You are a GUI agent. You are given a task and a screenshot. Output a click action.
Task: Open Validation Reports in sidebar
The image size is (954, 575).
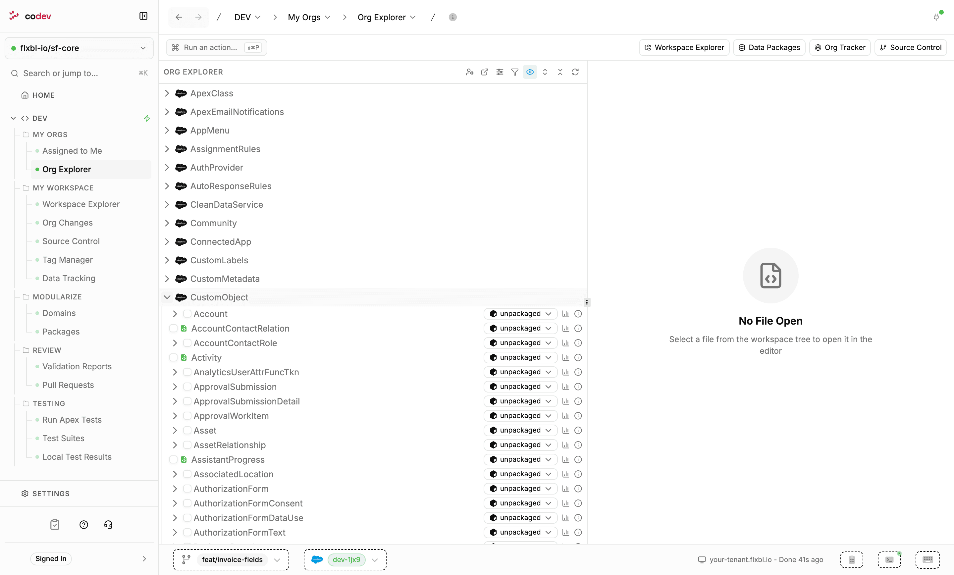click(x=77, y=366)
